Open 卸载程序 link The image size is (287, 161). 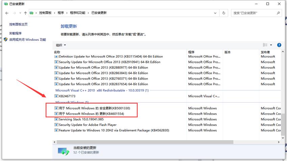click(16, 33)
